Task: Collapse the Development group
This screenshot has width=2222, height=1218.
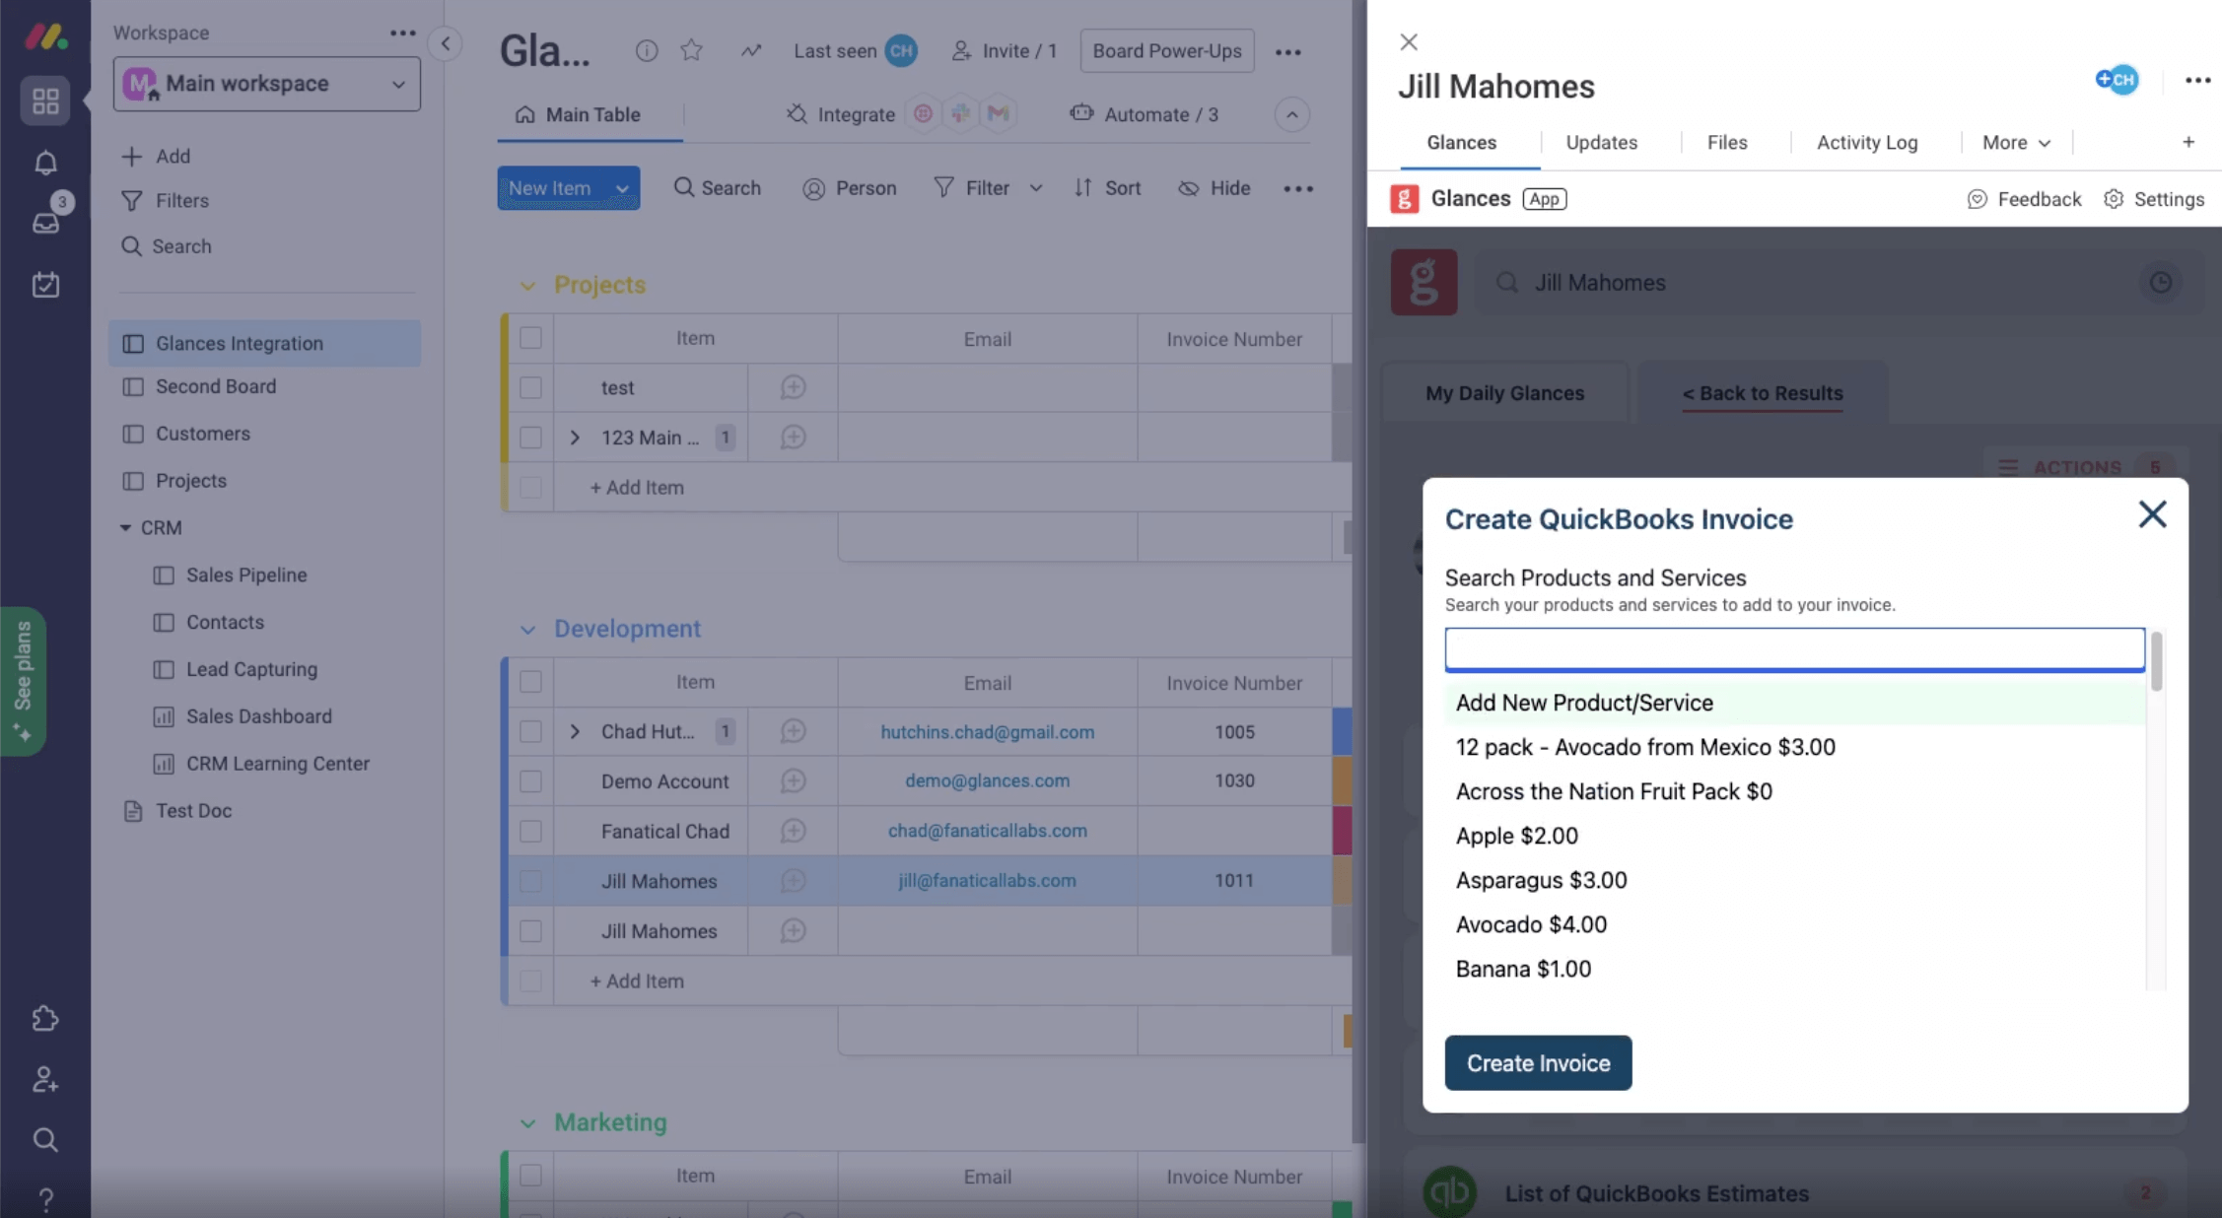Action: (527, 630)
